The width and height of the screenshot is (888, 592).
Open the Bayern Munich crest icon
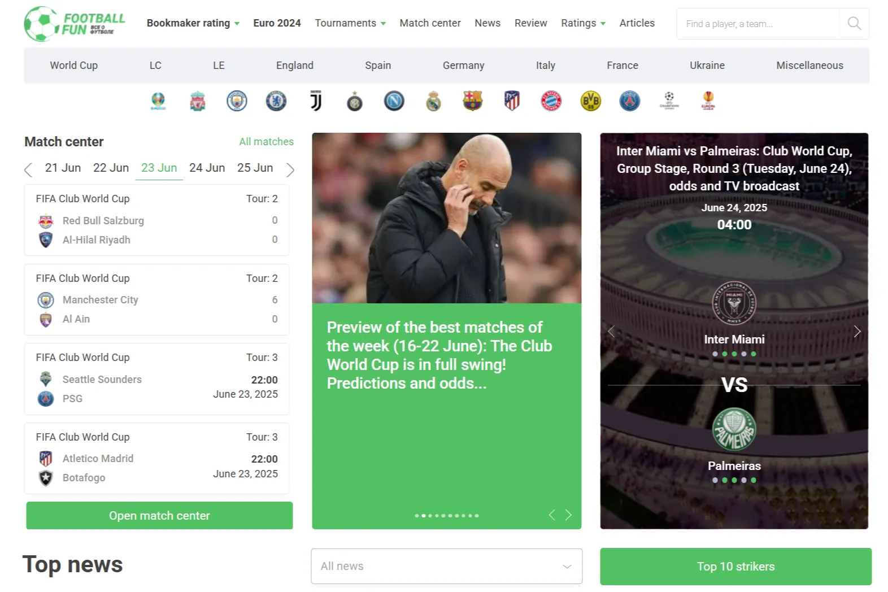pos(551,101)
